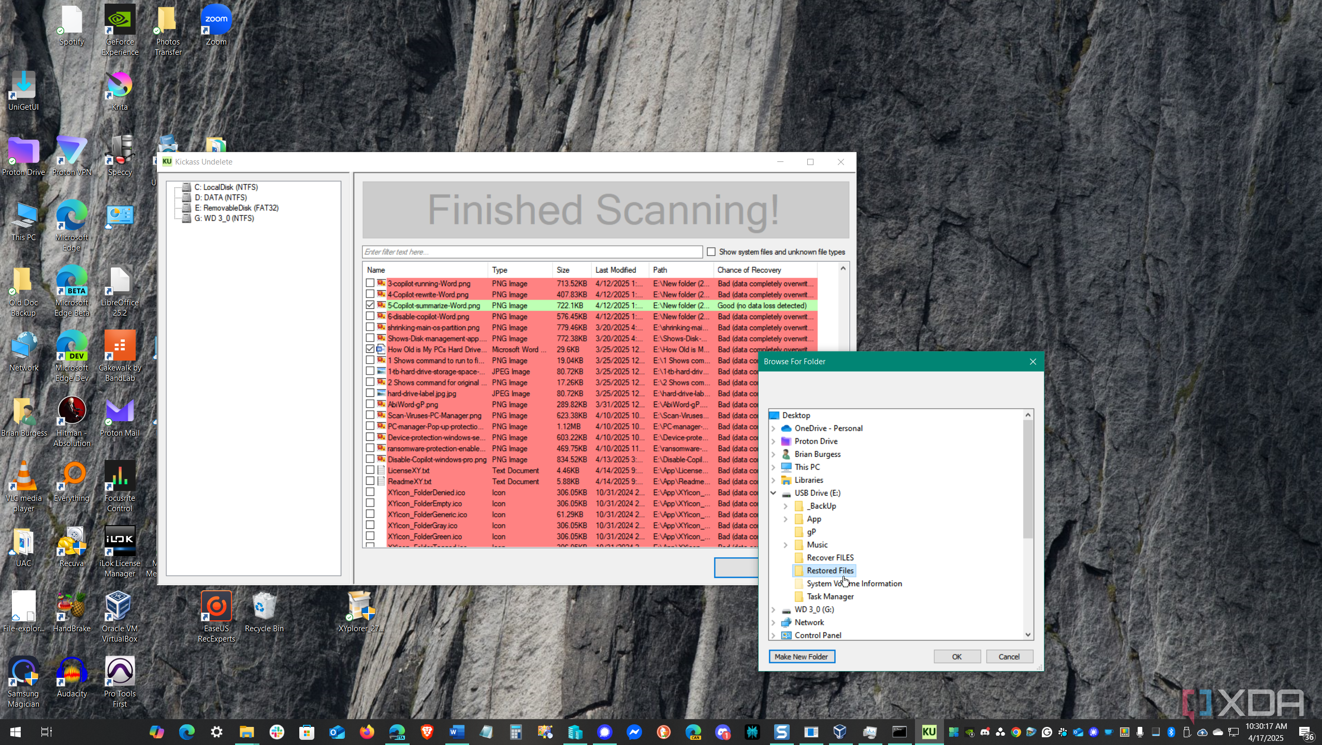The image size is (1322, 745).
Task: Open the Firefox taskbar icon
Action: (367, 732)
